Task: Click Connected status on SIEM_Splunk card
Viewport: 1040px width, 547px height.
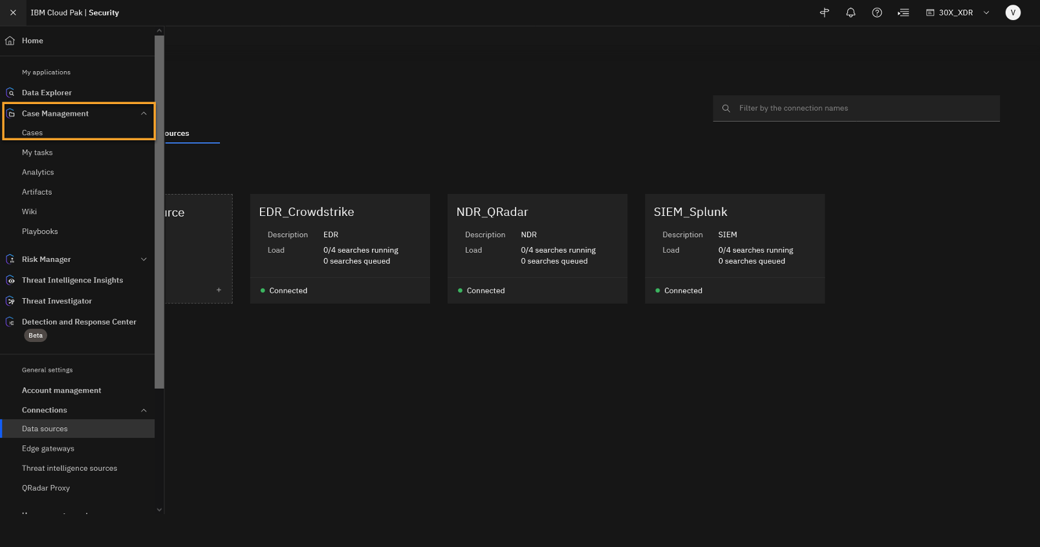Action: [678, 290]
